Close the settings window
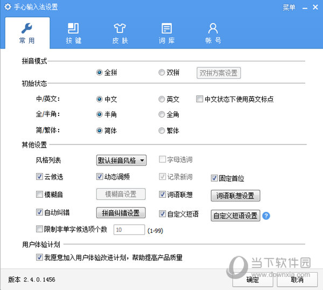323x290 pixels. [315, 7]
